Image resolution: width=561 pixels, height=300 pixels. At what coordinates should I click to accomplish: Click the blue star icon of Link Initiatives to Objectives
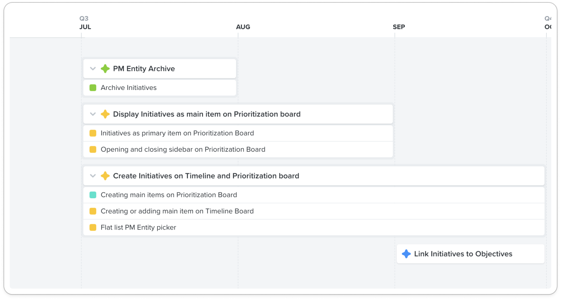coord(406,254)
